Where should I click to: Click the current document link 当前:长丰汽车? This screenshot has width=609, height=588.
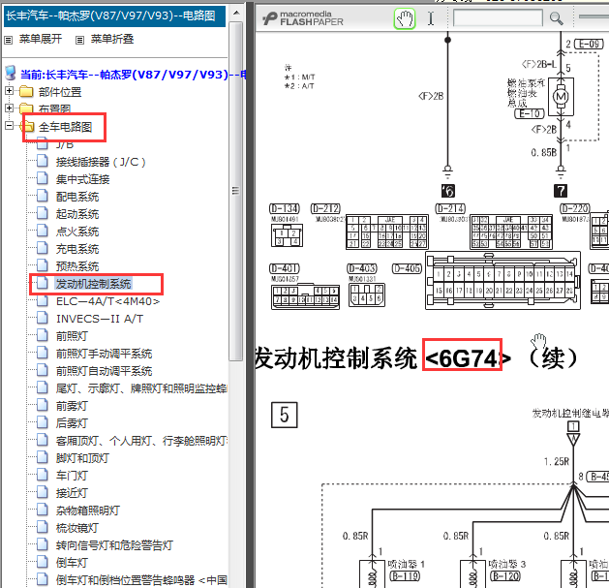(x=133, y=75)
